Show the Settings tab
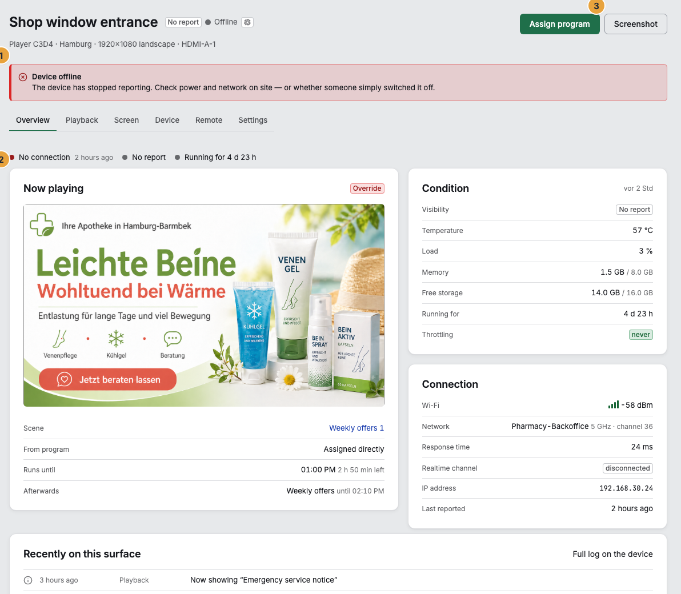The width and height of the screenshot is (681, 594). (x=253, y=121)
